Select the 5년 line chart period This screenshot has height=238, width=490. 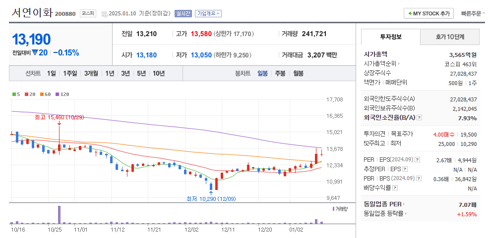pyautogui.click(x=141, y=74)
